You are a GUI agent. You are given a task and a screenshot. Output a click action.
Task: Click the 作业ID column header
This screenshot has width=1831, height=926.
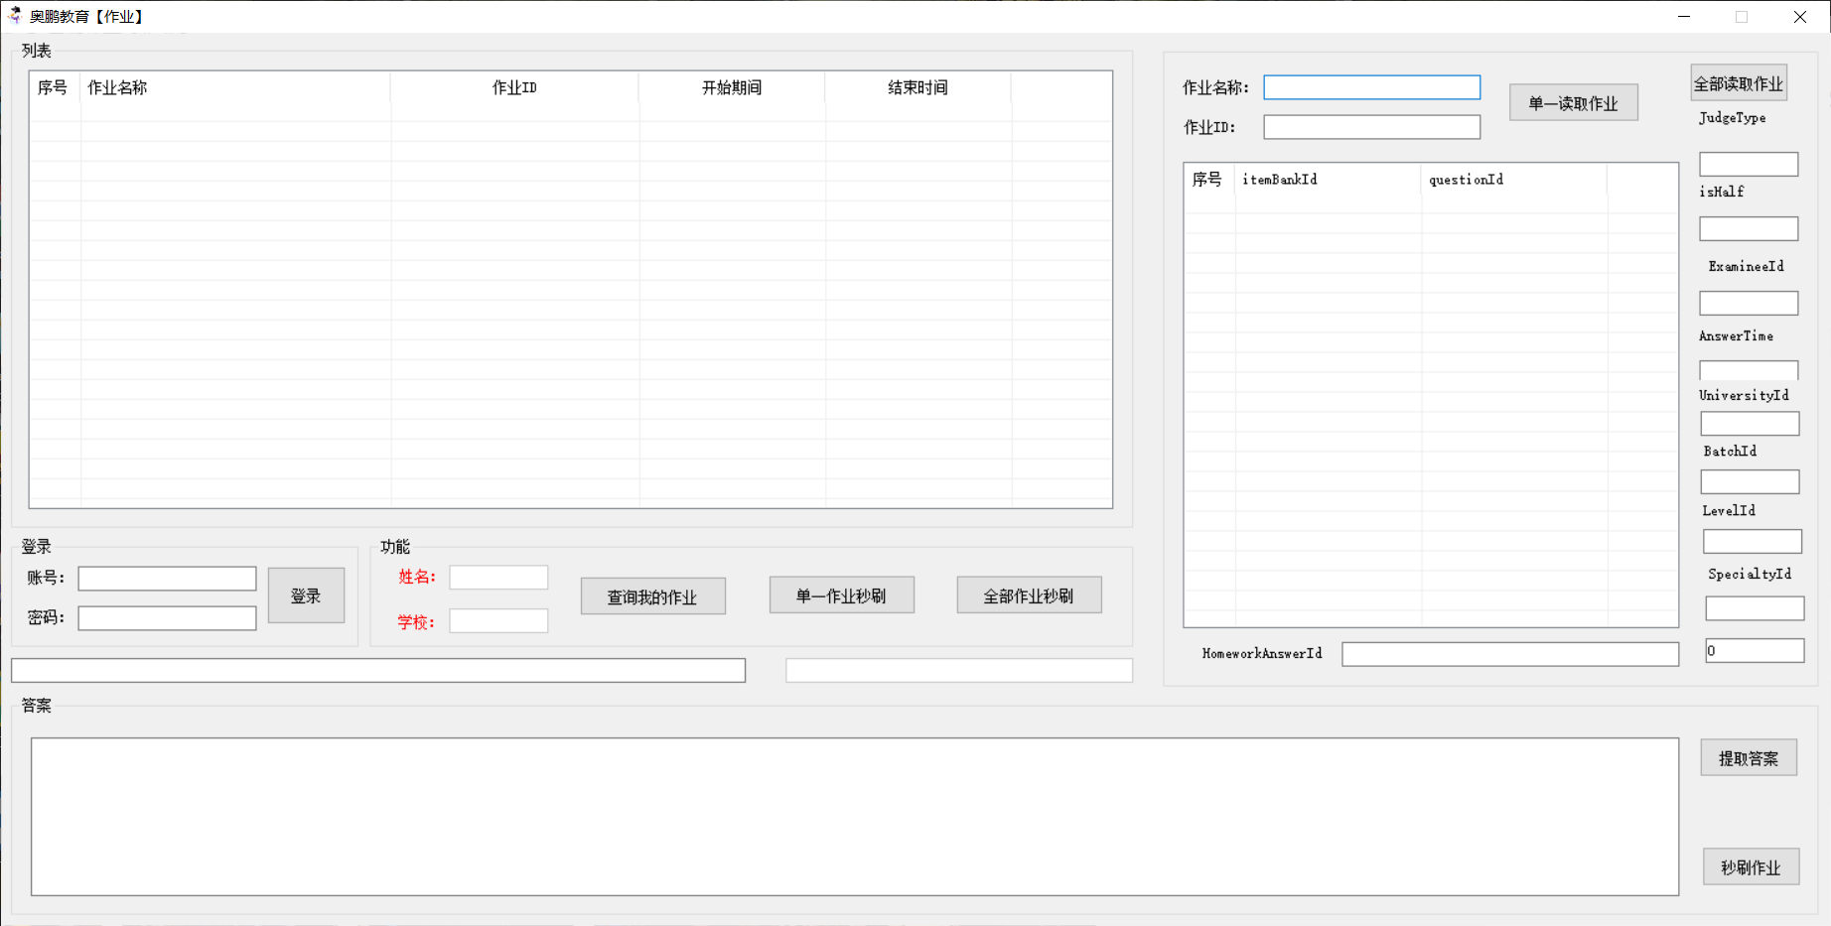click(514, 87)
